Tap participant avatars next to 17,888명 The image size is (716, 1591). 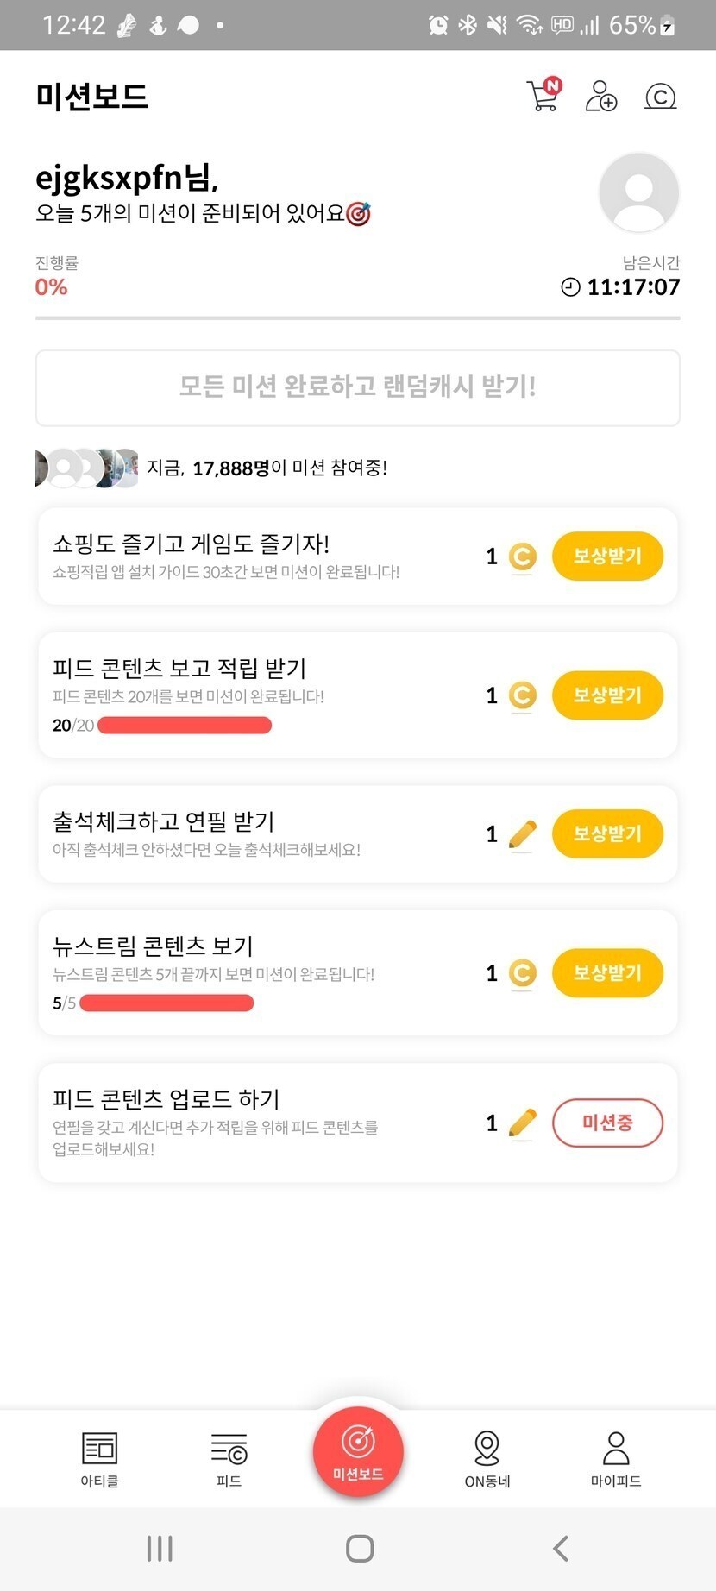coord(86,468)
